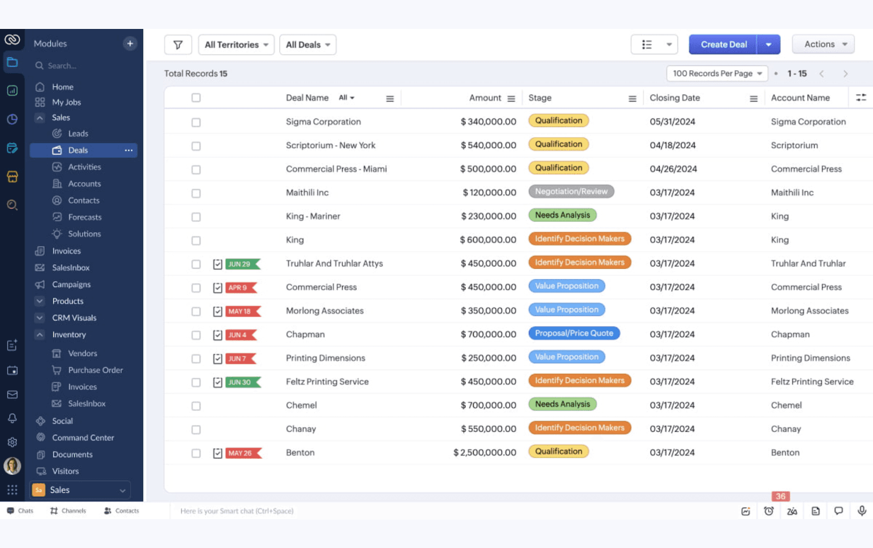This screenshot has width=873, height=548.
Task: Open Documents in the sidebar
Action: coord(64,455)
